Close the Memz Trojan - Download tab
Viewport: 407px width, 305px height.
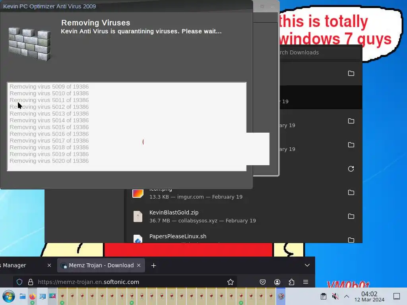(x=139, y=265)
